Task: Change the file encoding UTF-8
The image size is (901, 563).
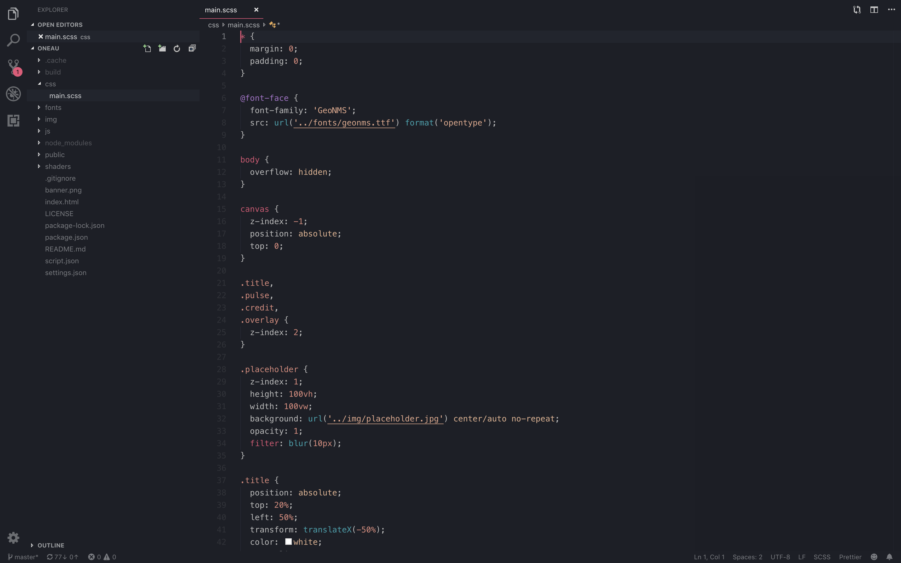Action: [780, 557]
